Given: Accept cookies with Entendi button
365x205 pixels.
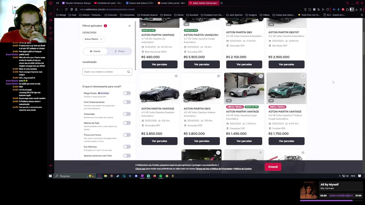Looking at the screenshot, I should point(273,167).
